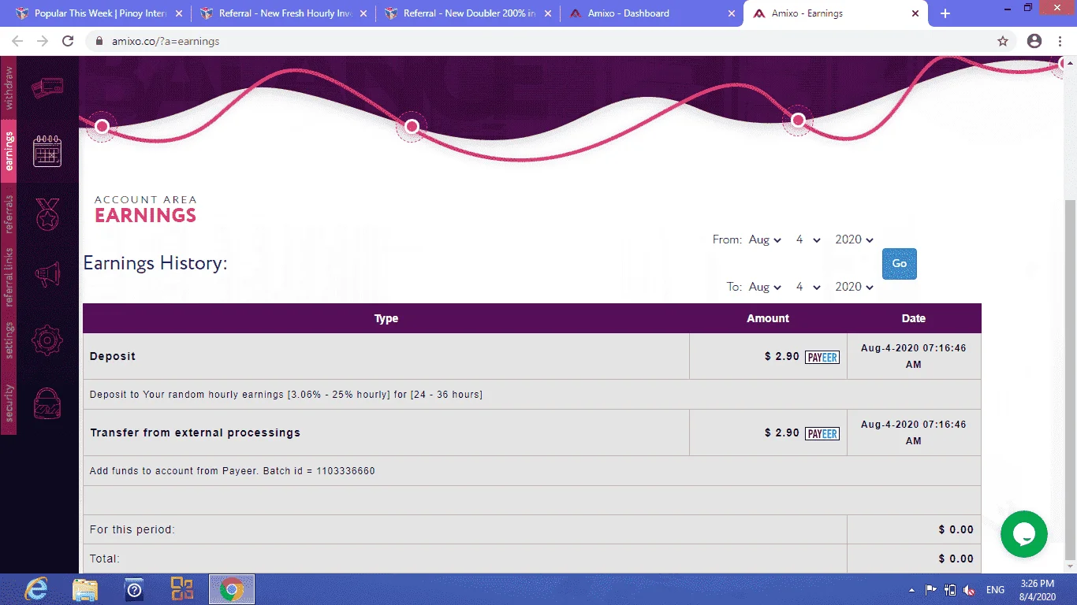Screen dimensions: 1077x605
Task: Open the orange grid app in taskbar
Action: (x=182, y=589)
